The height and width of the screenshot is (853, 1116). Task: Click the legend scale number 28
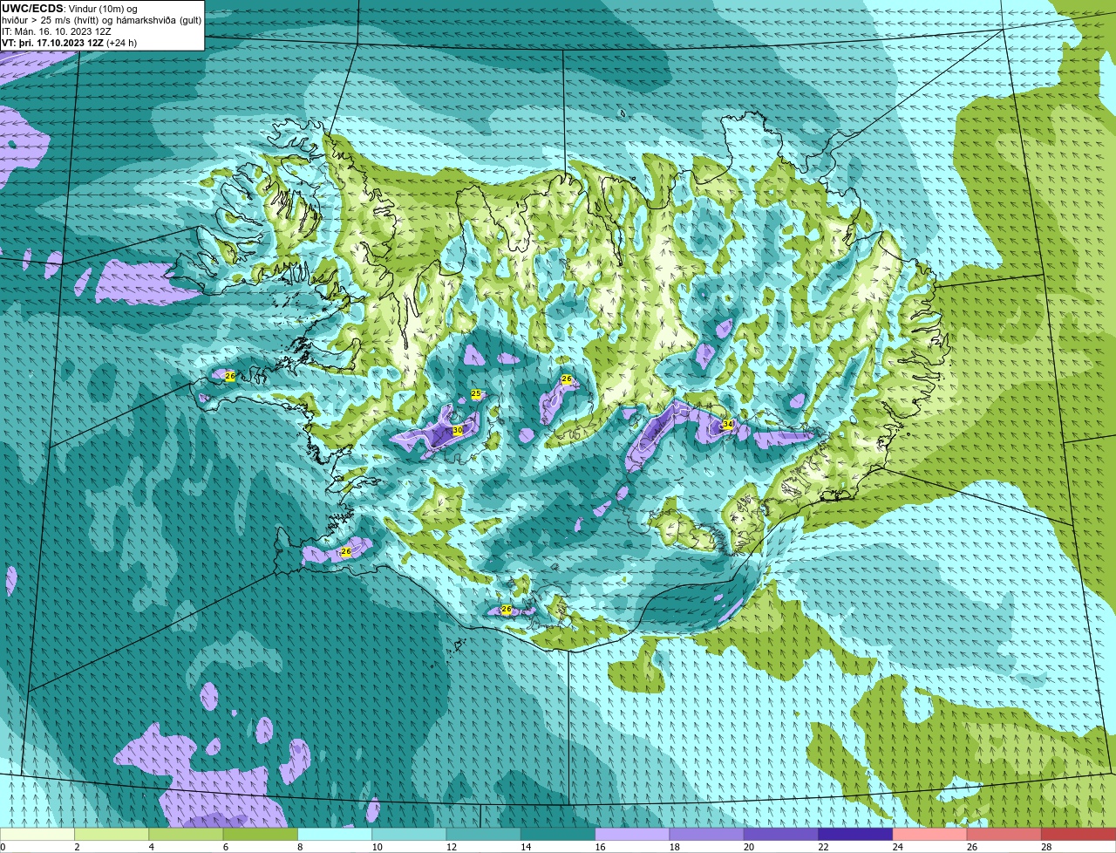click(x=1046, y=847)
